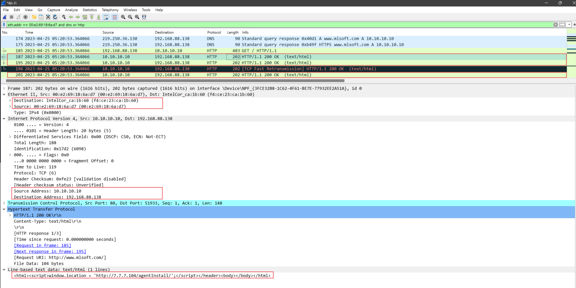Click the resize columns to content icon
Viewport: 576px width, 288px height.
pos(144,17)
